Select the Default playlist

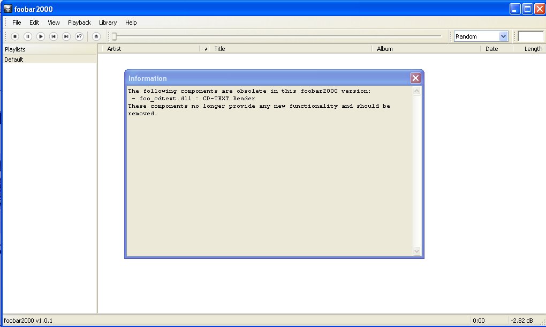pyautogui.click(x=49, y=60)
